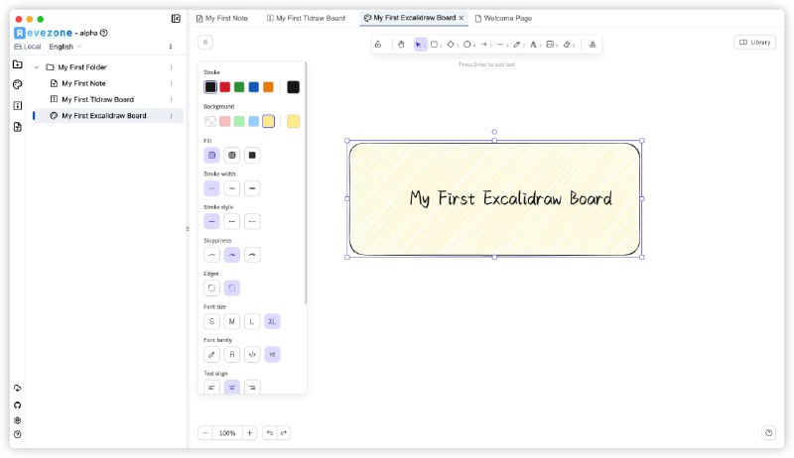Click the Insert image tool
Screen dimensions: 794x458
pyautogui.click(x=550, y=44)
